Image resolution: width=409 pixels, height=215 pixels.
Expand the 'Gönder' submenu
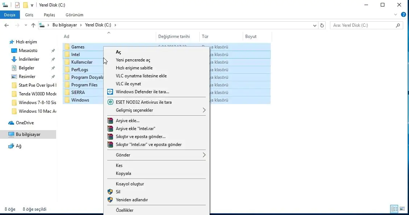coord(204,155)
